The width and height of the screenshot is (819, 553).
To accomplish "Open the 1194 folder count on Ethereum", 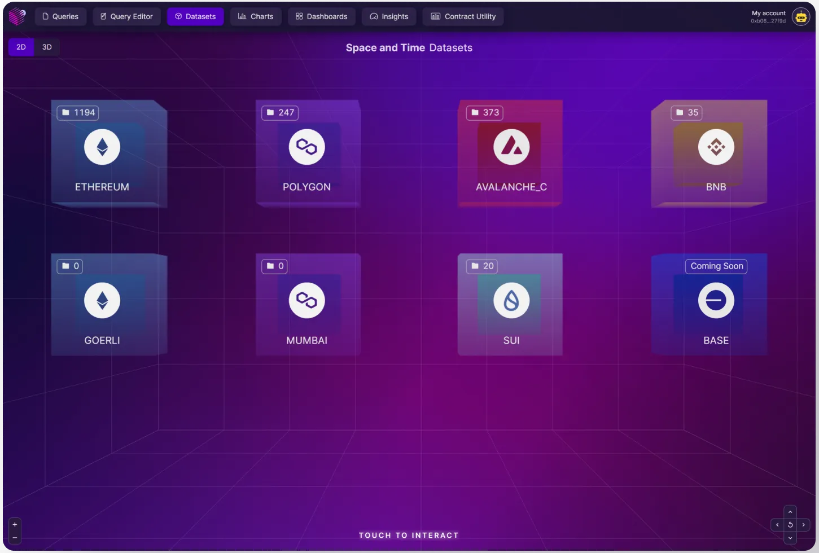I will coord(78,112).
